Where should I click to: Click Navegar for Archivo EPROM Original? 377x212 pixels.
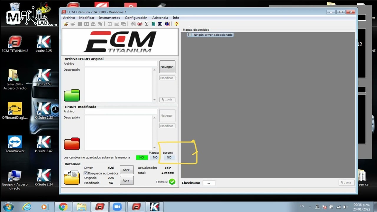click(167, 67)
